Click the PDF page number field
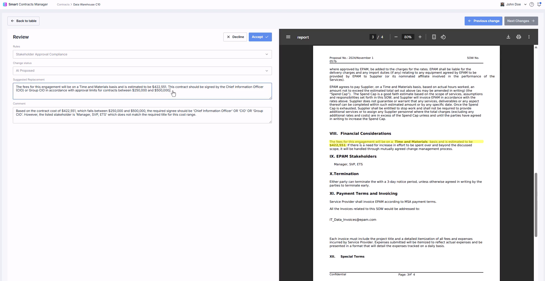Screen dimensions: 545x281 [x=373, y=37]
